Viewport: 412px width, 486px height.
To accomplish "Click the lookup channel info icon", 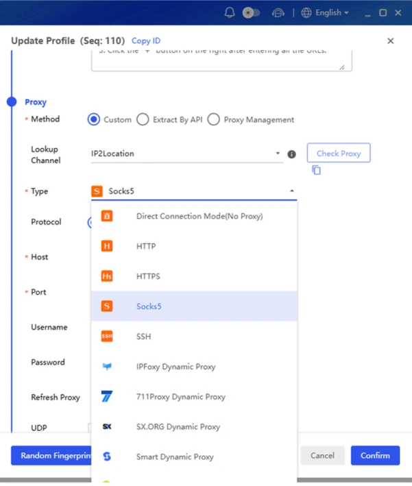I will (291, 154).
